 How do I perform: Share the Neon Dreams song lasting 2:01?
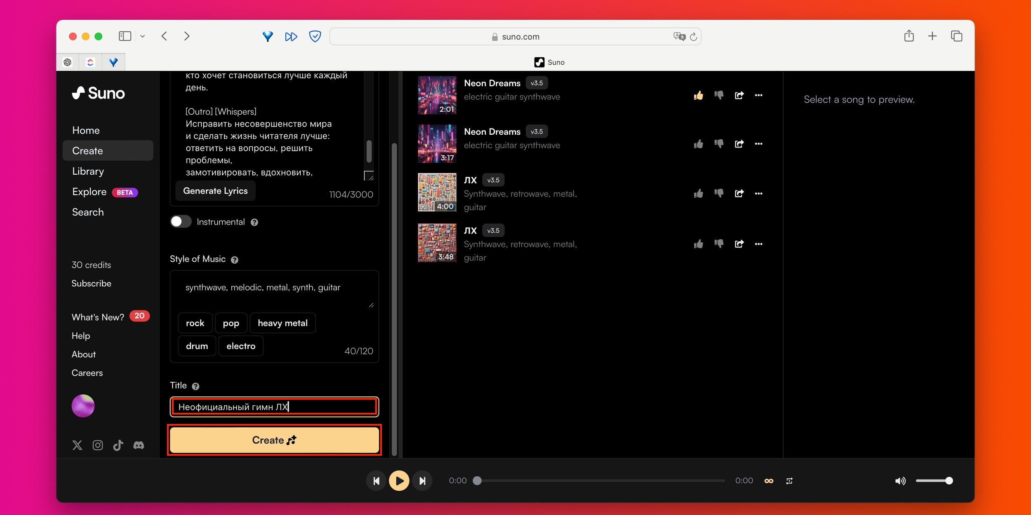point(739,96)
